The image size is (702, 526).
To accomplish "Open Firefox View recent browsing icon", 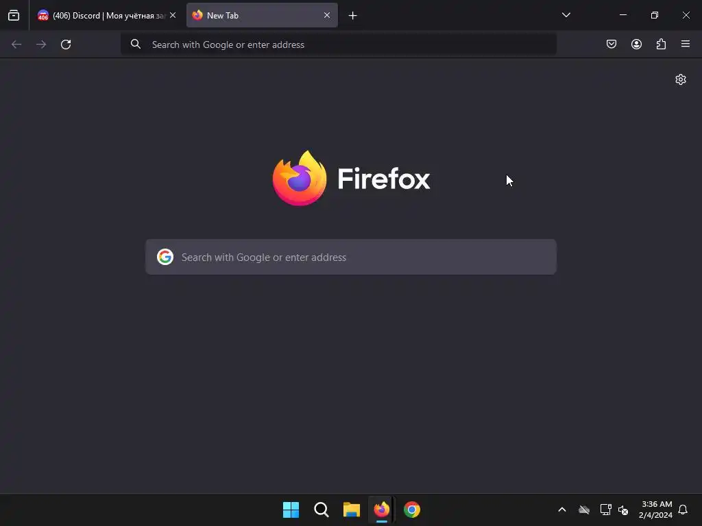I will 14,15.
